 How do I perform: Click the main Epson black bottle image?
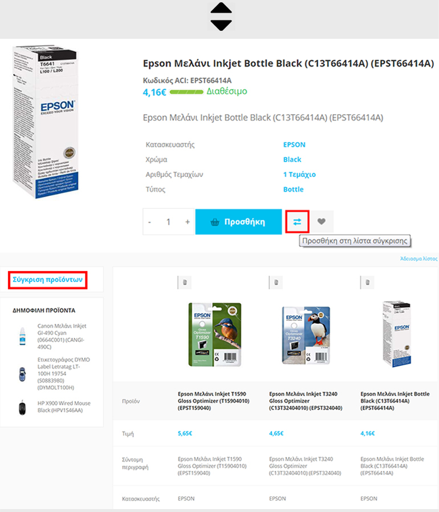(46, 122)
